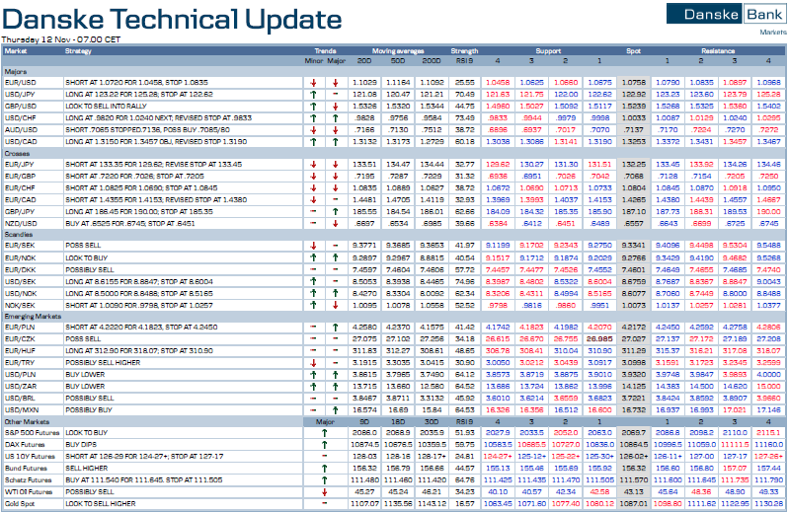Click the GBP/JPY major trend up arrow

pos(337,211)
